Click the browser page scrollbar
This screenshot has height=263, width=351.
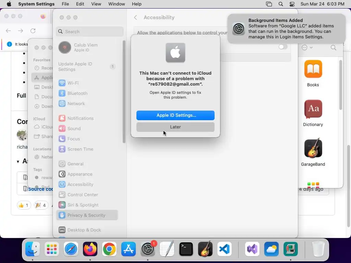349,186
